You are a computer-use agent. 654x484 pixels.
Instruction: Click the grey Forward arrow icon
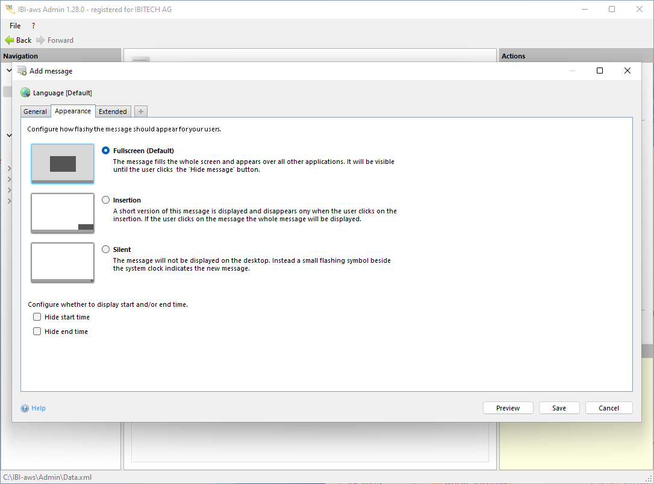[x=40, y=40]
